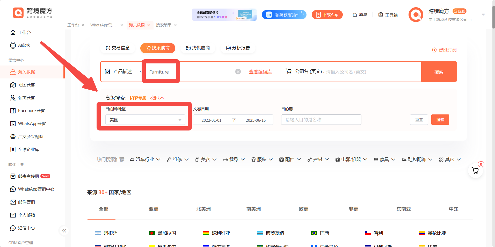The image size is (495, 247).
Task: Open the 目的国/地区 美国 dropdown
Action: point(145,120)
